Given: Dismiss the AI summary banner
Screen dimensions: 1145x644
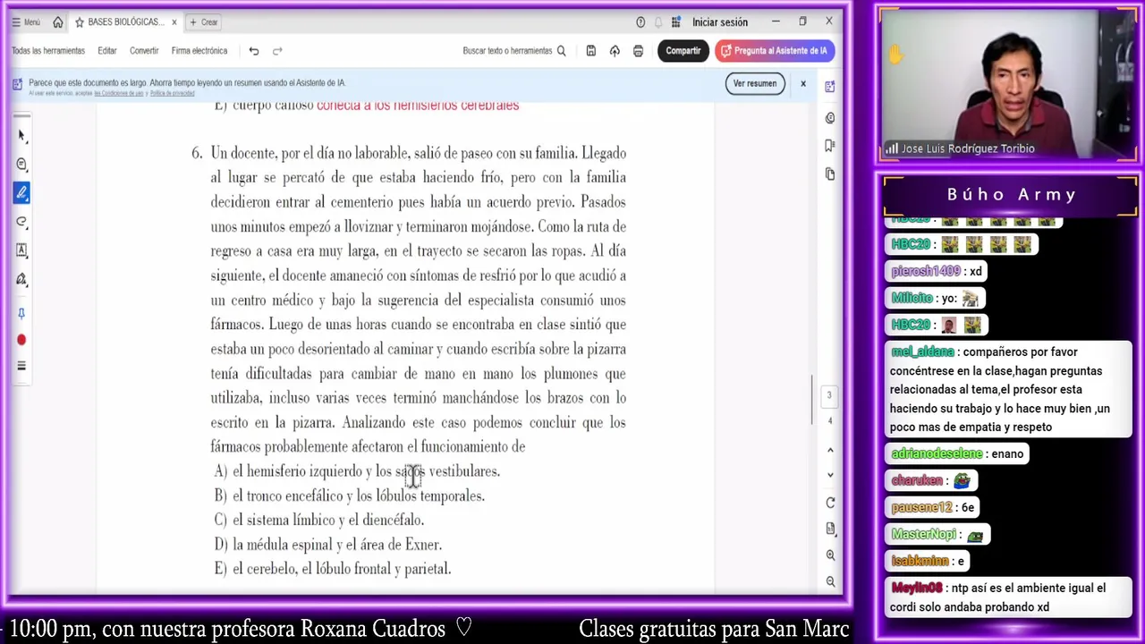Looking at the screenshot, I should (803, 83).
